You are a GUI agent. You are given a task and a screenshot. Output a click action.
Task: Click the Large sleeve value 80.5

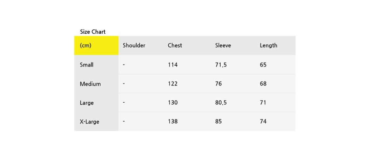221,102
